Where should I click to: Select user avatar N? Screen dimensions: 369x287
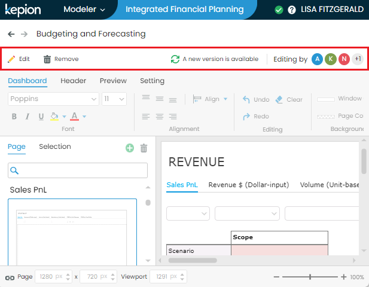pyautogui.click(x=344, y=59)
